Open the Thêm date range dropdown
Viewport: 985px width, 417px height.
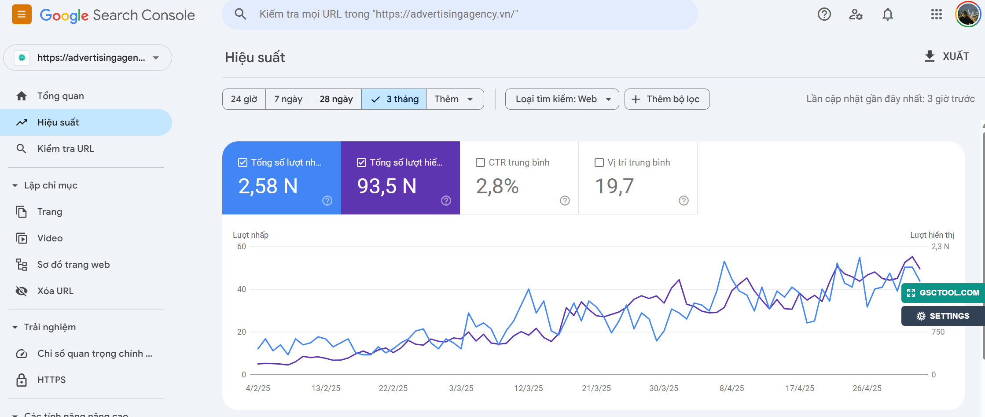[x=454, y=99]
